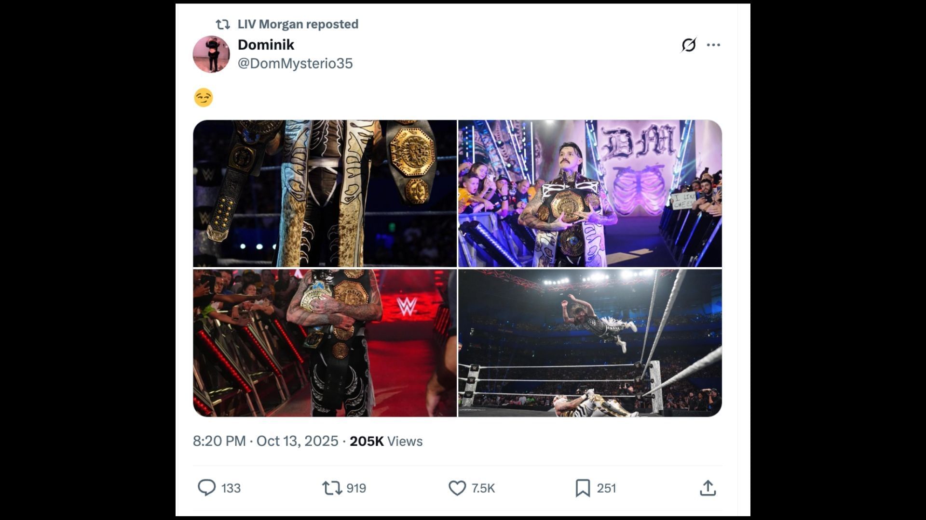The width and height of the screenshot is (926, 520).
Task: Open the @DomMysterio35 handle link
Action: (x=295, y=64)
